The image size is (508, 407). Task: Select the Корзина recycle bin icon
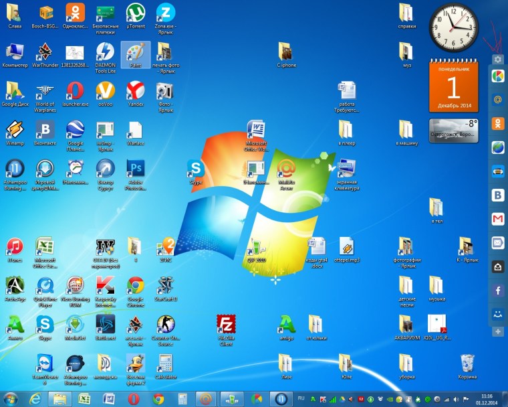pyautogui.click(x=468, y=363)
